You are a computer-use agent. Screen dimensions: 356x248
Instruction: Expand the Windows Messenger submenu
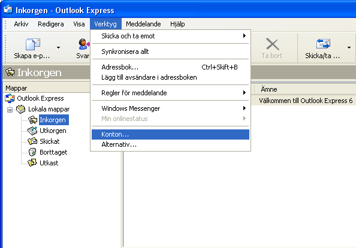tap(170, 108)
